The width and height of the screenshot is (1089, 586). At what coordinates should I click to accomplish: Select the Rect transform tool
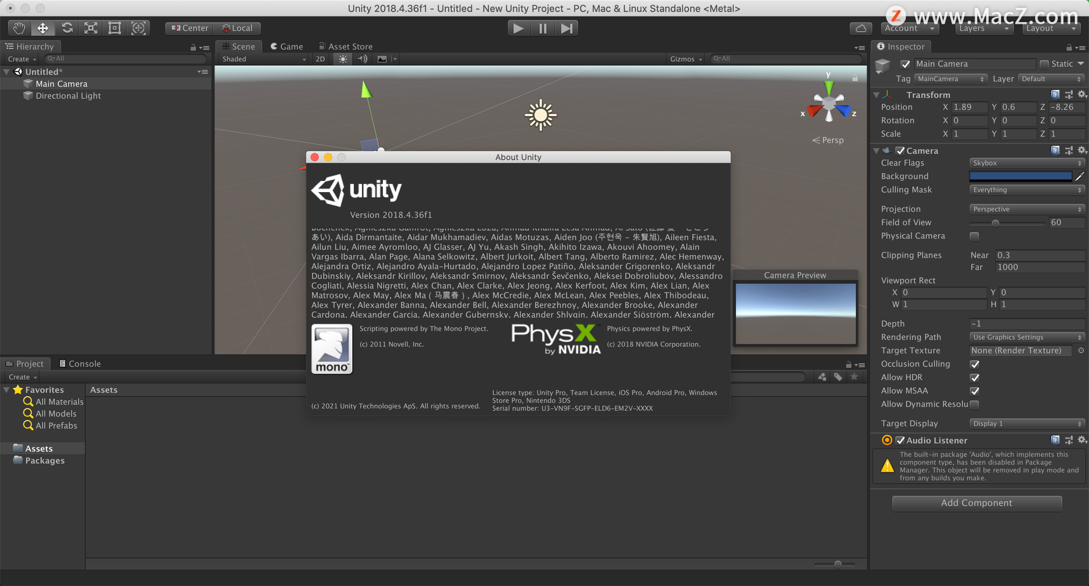point(115,28)
